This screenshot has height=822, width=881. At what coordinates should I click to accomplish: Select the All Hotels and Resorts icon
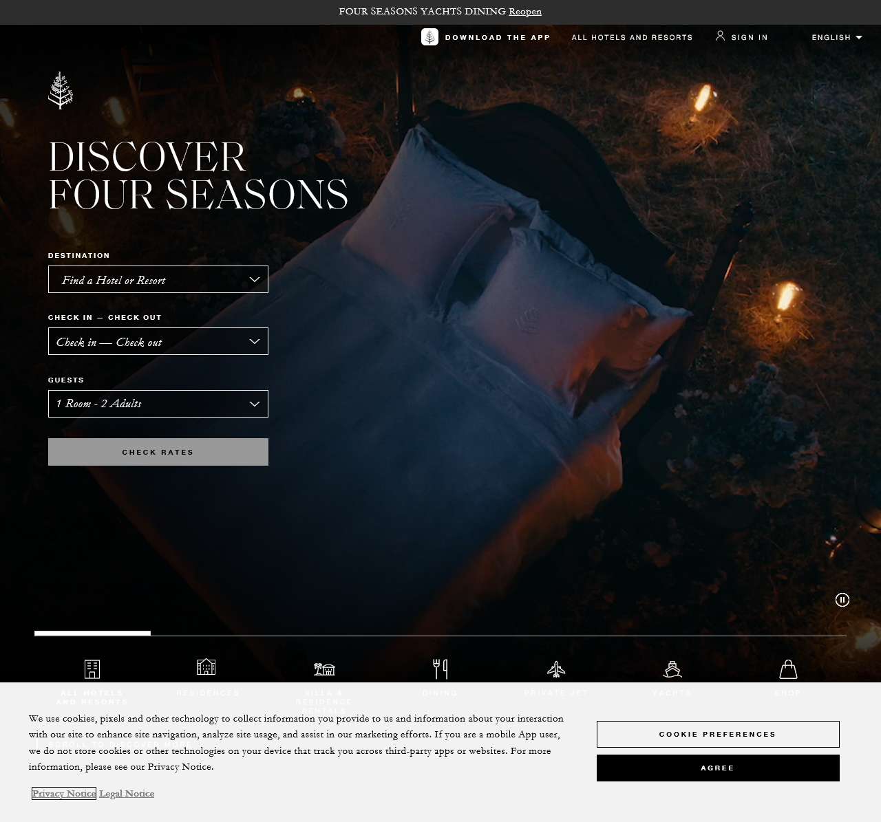click(x=92, y=669)
